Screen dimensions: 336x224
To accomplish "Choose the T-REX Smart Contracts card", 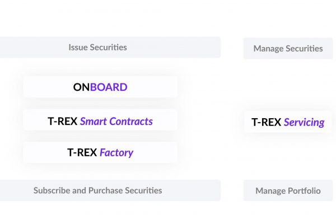I will coord(100,120).
